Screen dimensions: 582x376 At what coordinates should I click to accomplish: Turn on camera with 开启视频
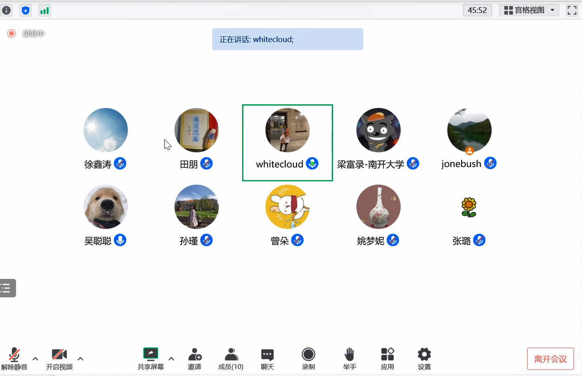pyautogui.click(x=59, y=358)
